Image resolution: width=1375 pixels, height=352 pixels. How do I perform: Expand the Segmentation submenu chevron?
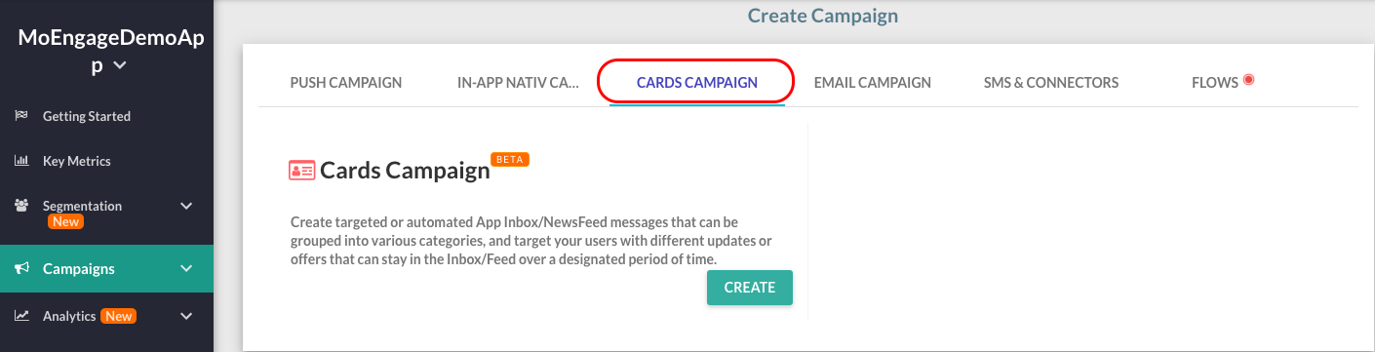click(x=186, y=206)
